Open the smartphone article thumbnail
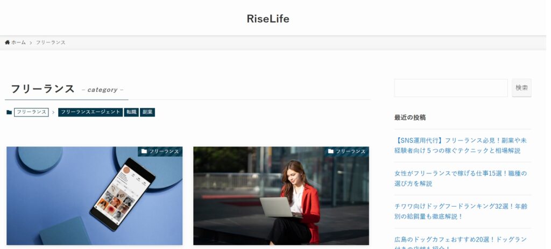Image resolution: width=551 pixels, height=249 pixels. click(95, 196)
